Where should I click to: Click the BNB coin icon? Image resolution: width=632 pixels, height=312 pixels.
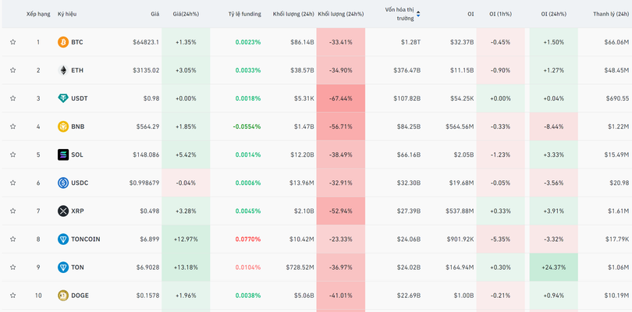click(x=63, y=126)
